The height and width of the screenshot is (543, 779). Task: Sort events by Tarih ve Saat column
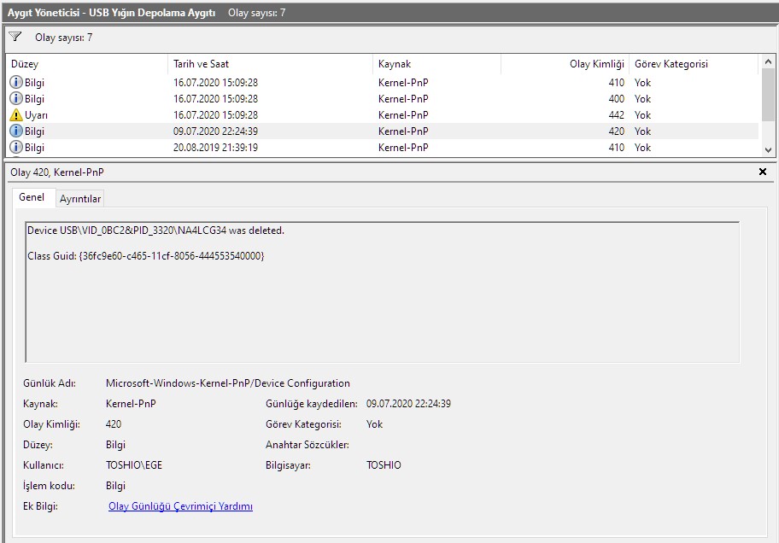click(x=269, y=64)
